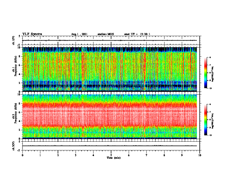225x174 pixels.
Task: Click time axis tick label 6
Action: [x=129, y=155]
